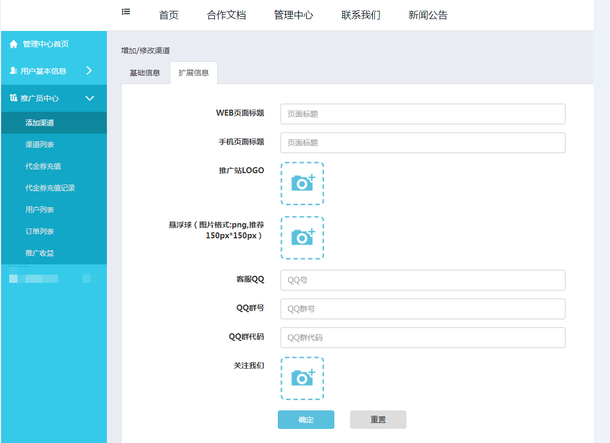Click the icon beside 推广员中心

tap(14, 98)
